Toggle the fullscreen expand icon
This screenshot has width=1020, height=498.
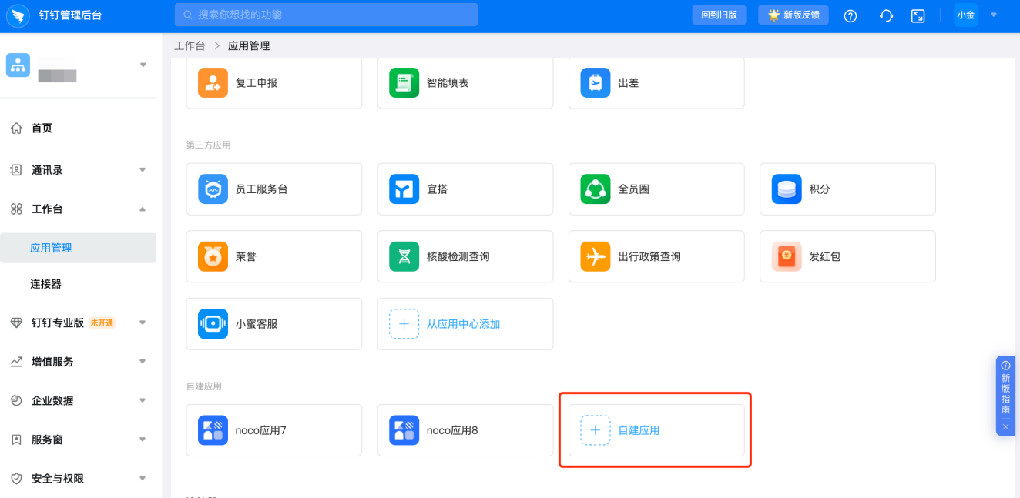coord(918,15)
